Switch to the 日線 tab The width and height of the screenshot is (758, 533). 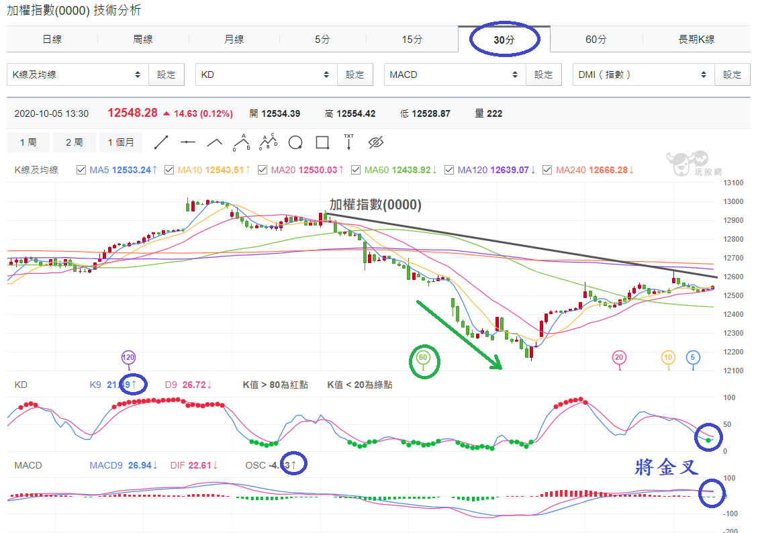point(52,39)
